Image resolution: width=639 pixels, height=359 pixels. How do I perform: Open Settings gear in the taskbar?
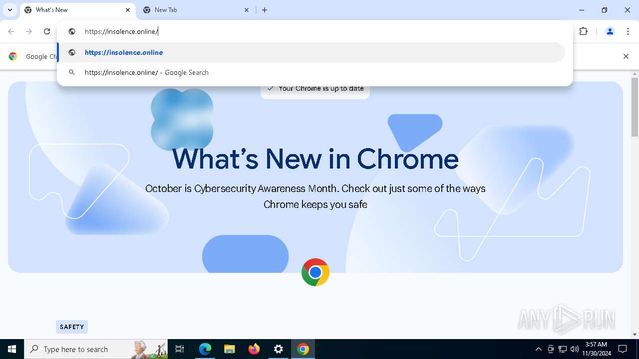coord(278,349)
